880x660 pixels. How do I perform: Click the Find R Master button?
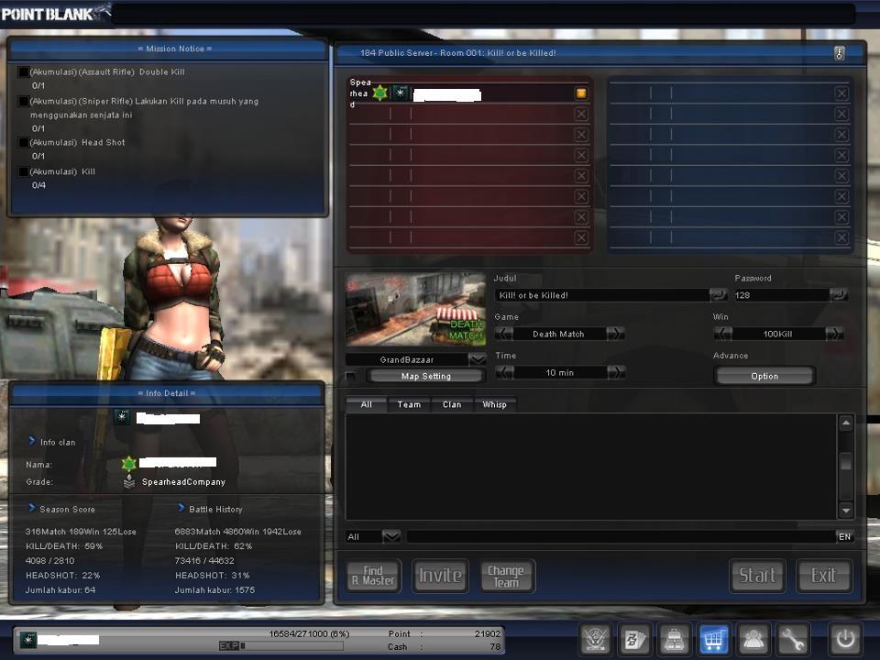point(374,576)
